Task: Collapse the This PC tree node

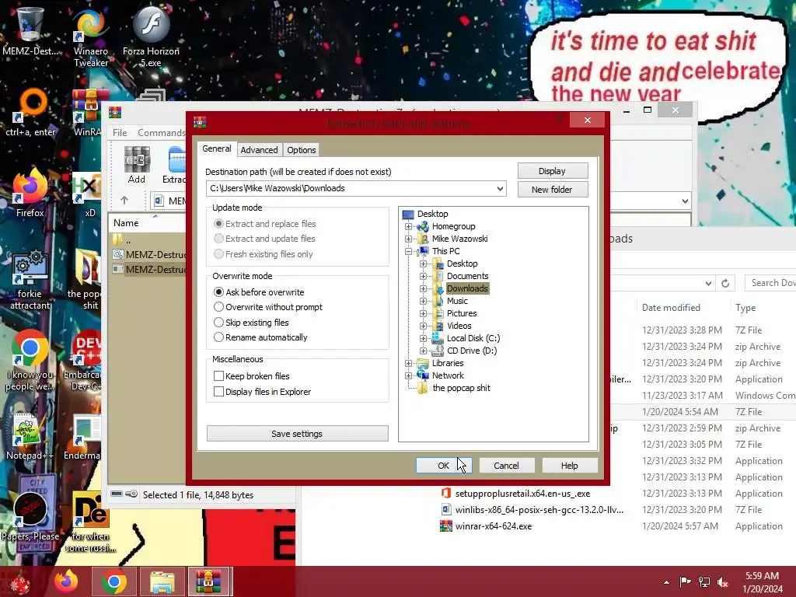Action: coord(408,251)
